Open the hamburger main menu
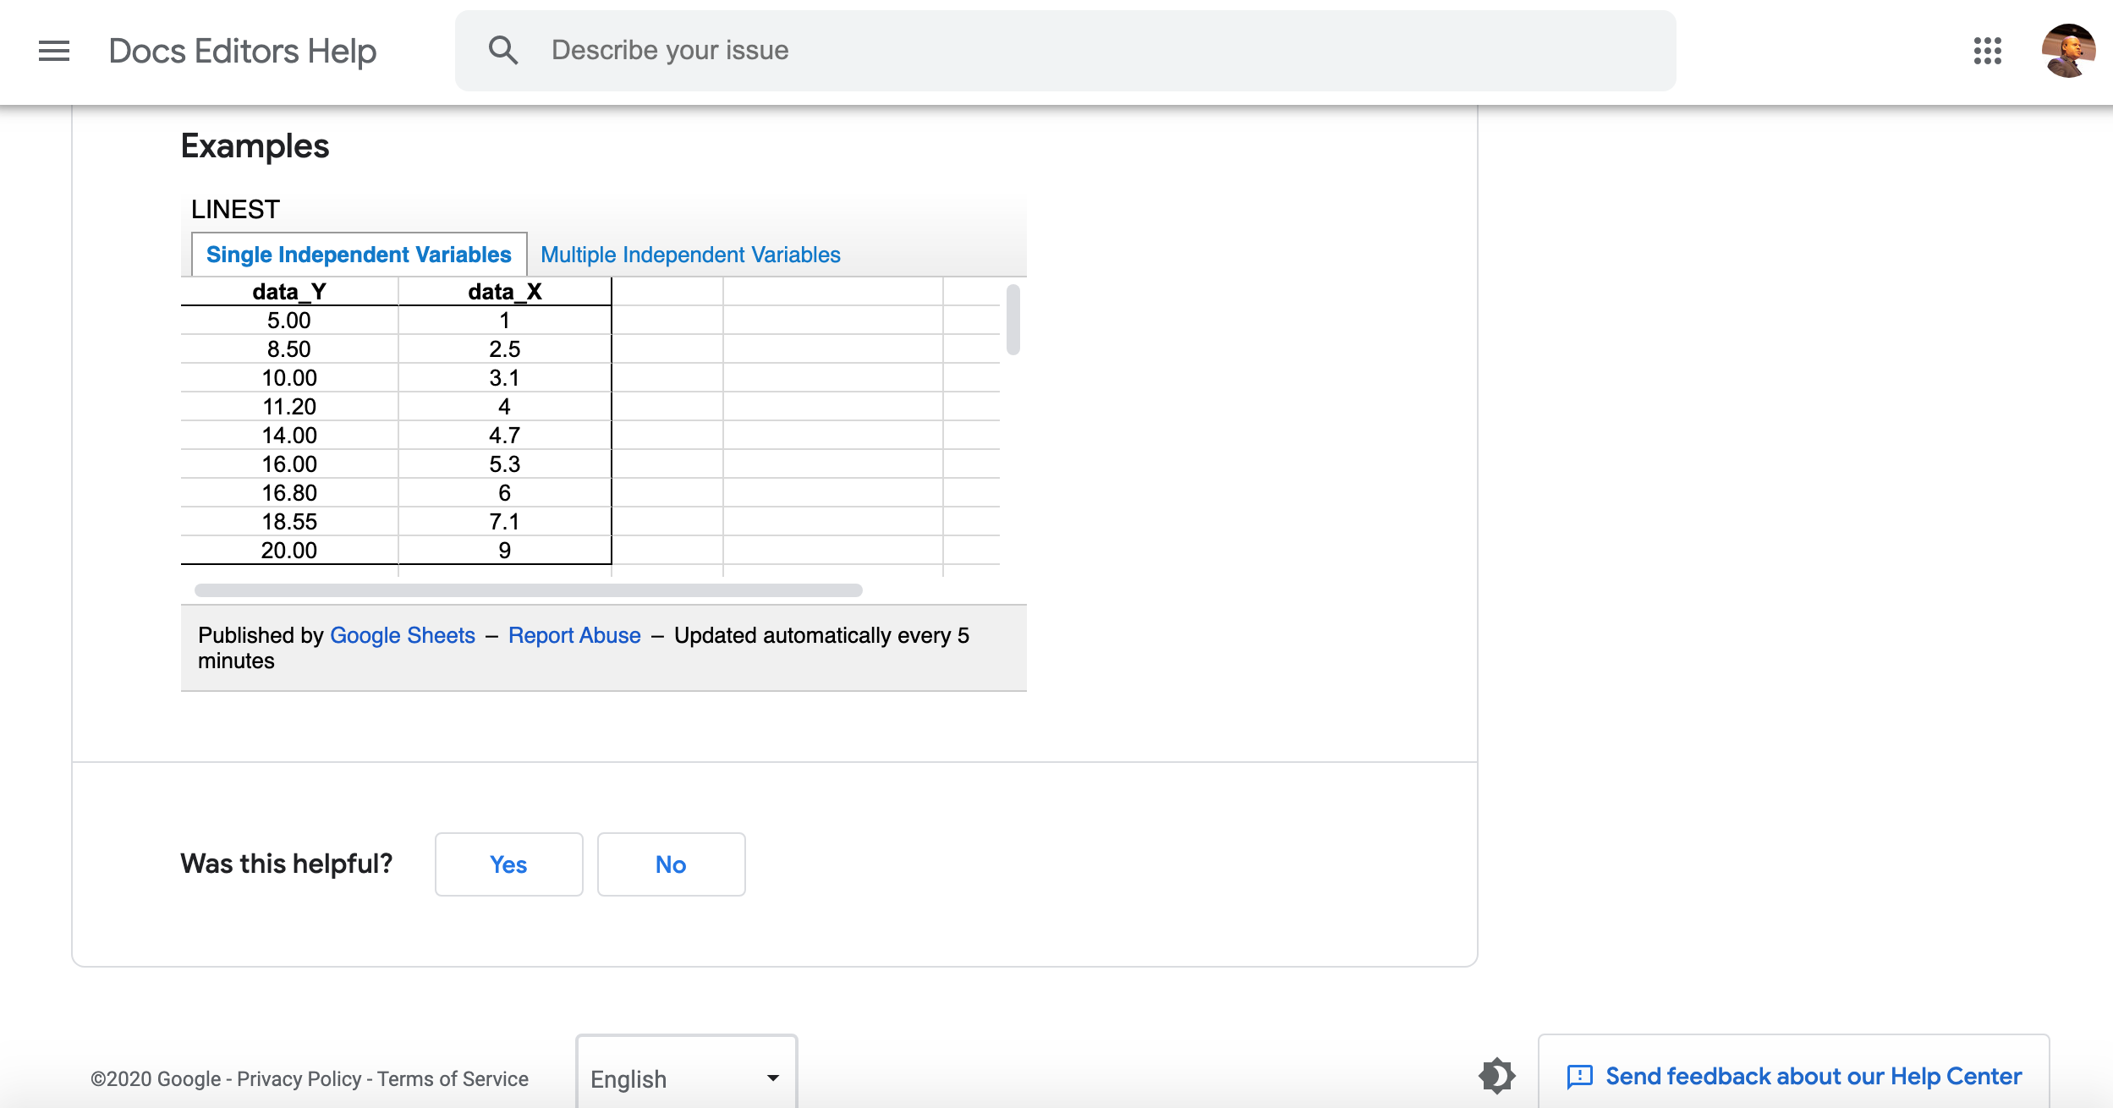 click(x=54, y=51)
